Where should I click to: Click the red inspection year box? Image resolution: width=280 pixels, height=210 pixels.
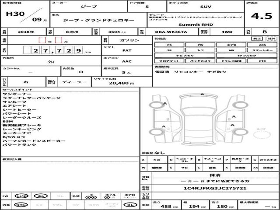coord(42,40)
